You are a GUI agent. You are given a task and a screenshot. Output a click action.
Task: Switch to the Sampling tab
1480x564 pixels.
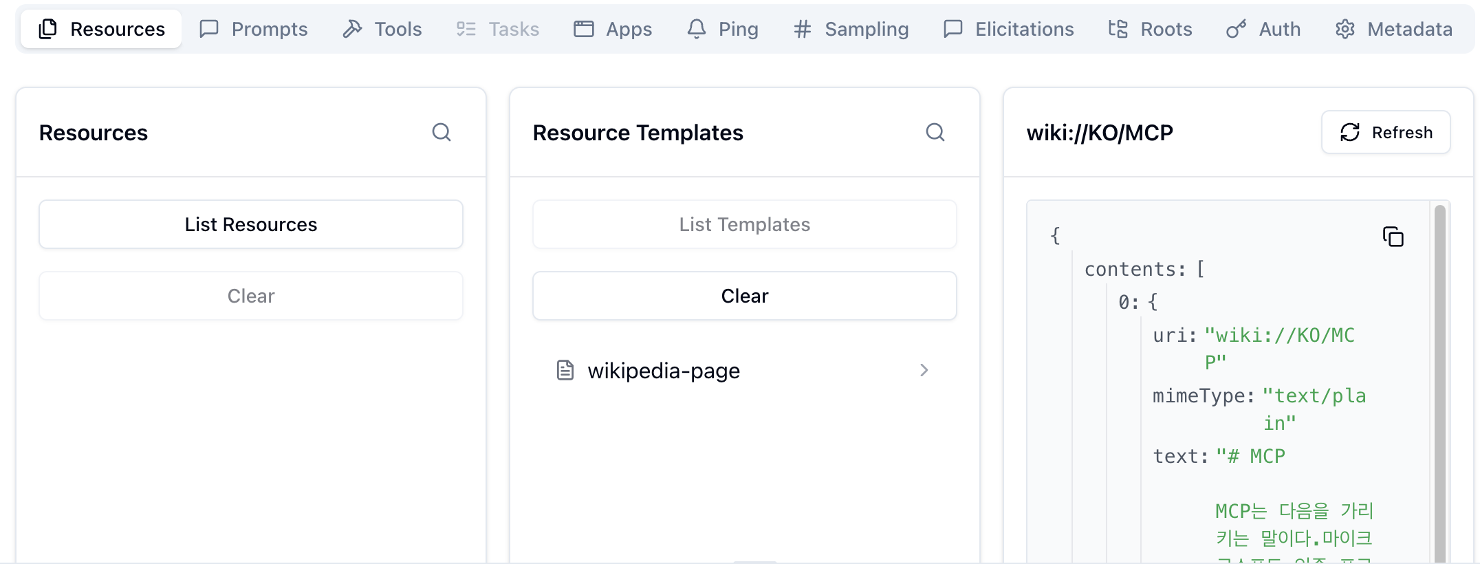[851, 29]
